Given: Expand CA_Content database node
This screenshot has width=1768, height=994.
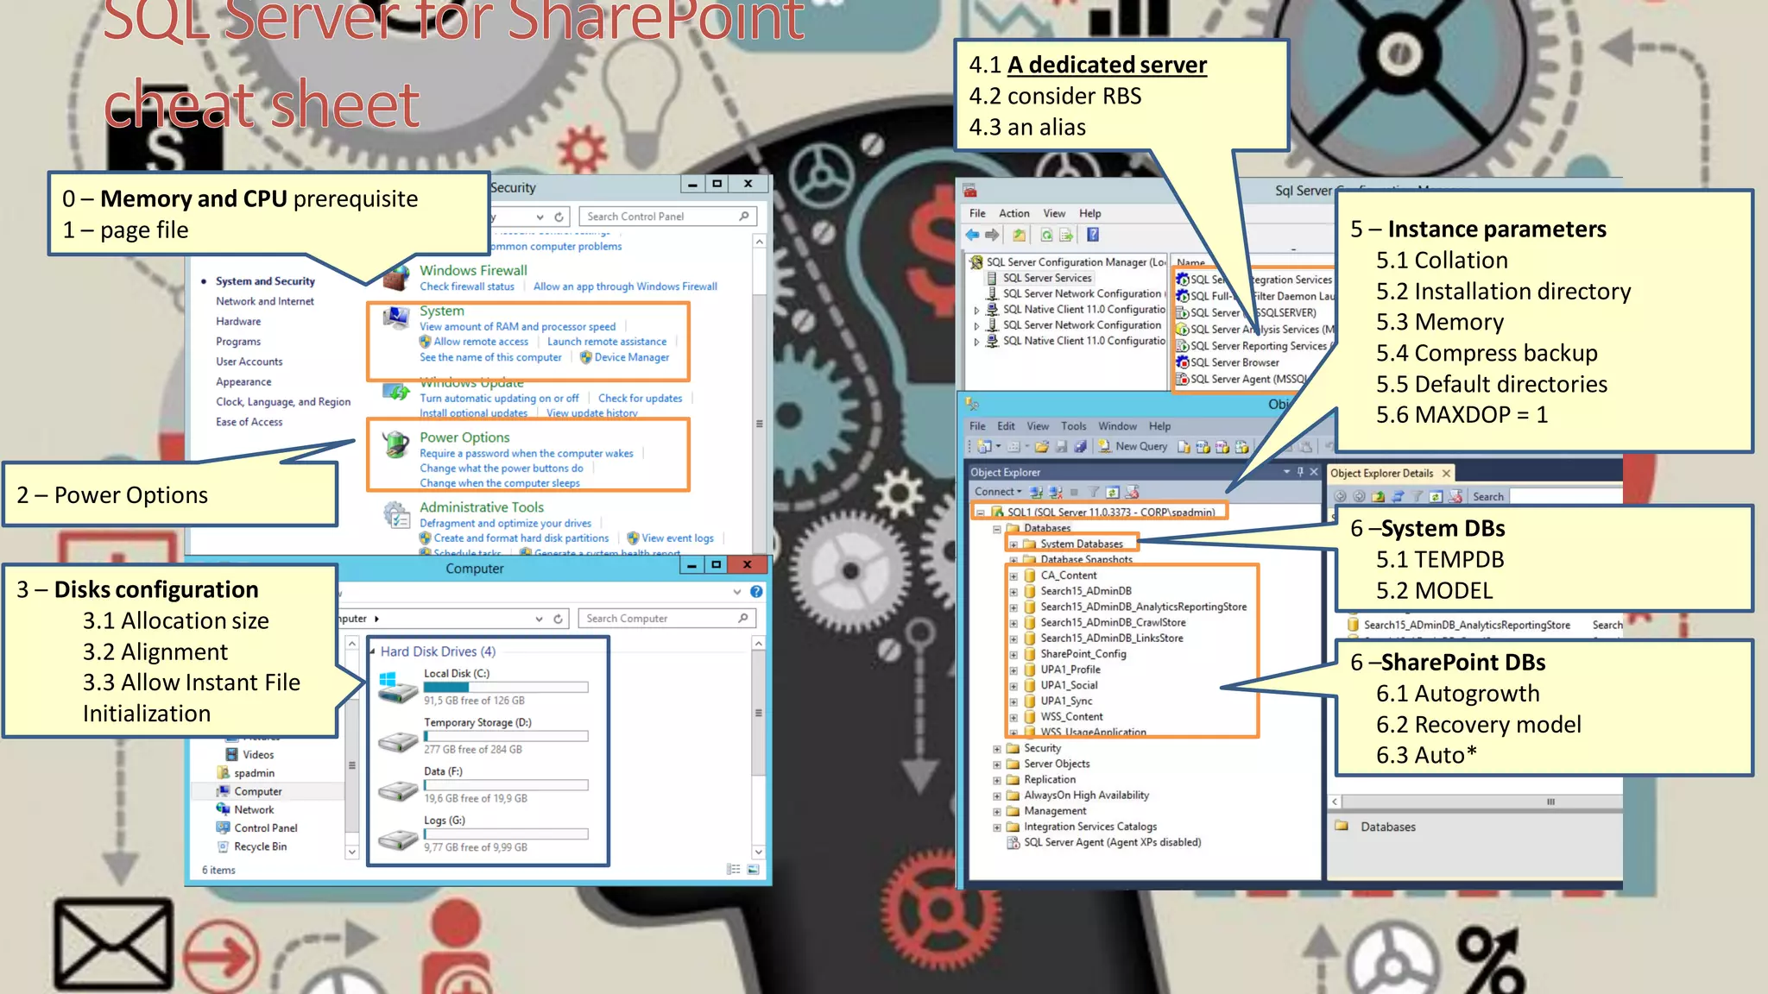Looking at the screenshot, I should (x=1013, y=576).
